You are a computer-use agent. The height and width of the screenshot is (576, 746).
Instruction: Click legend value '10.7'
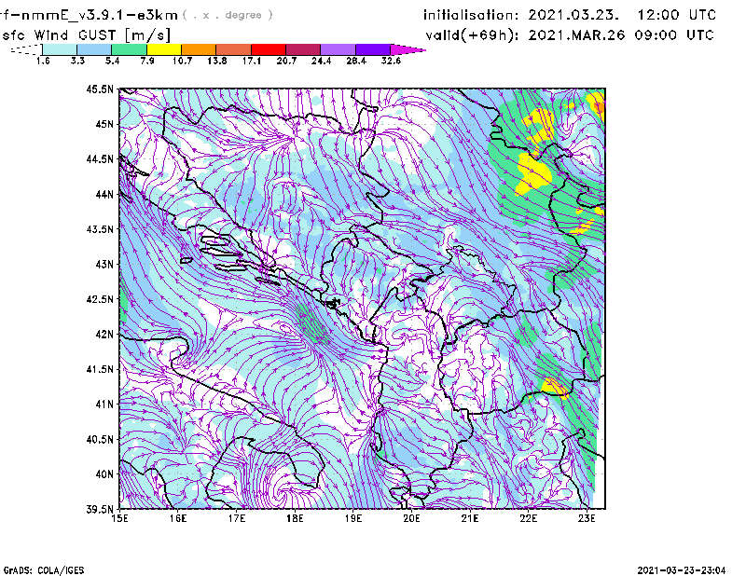tap(182, 61)
